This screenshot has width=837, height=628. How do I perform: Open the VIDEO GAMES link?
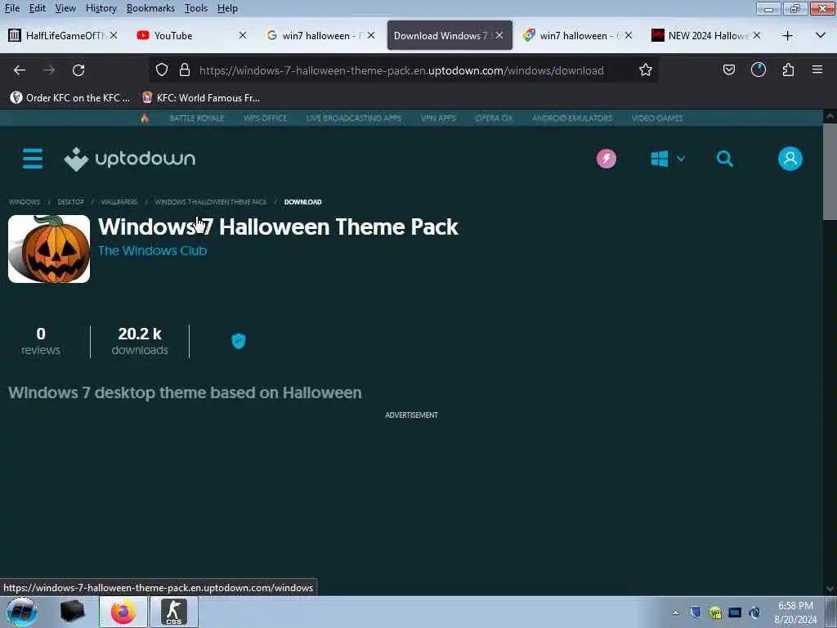pyautogui.click(x=657, y=118)
